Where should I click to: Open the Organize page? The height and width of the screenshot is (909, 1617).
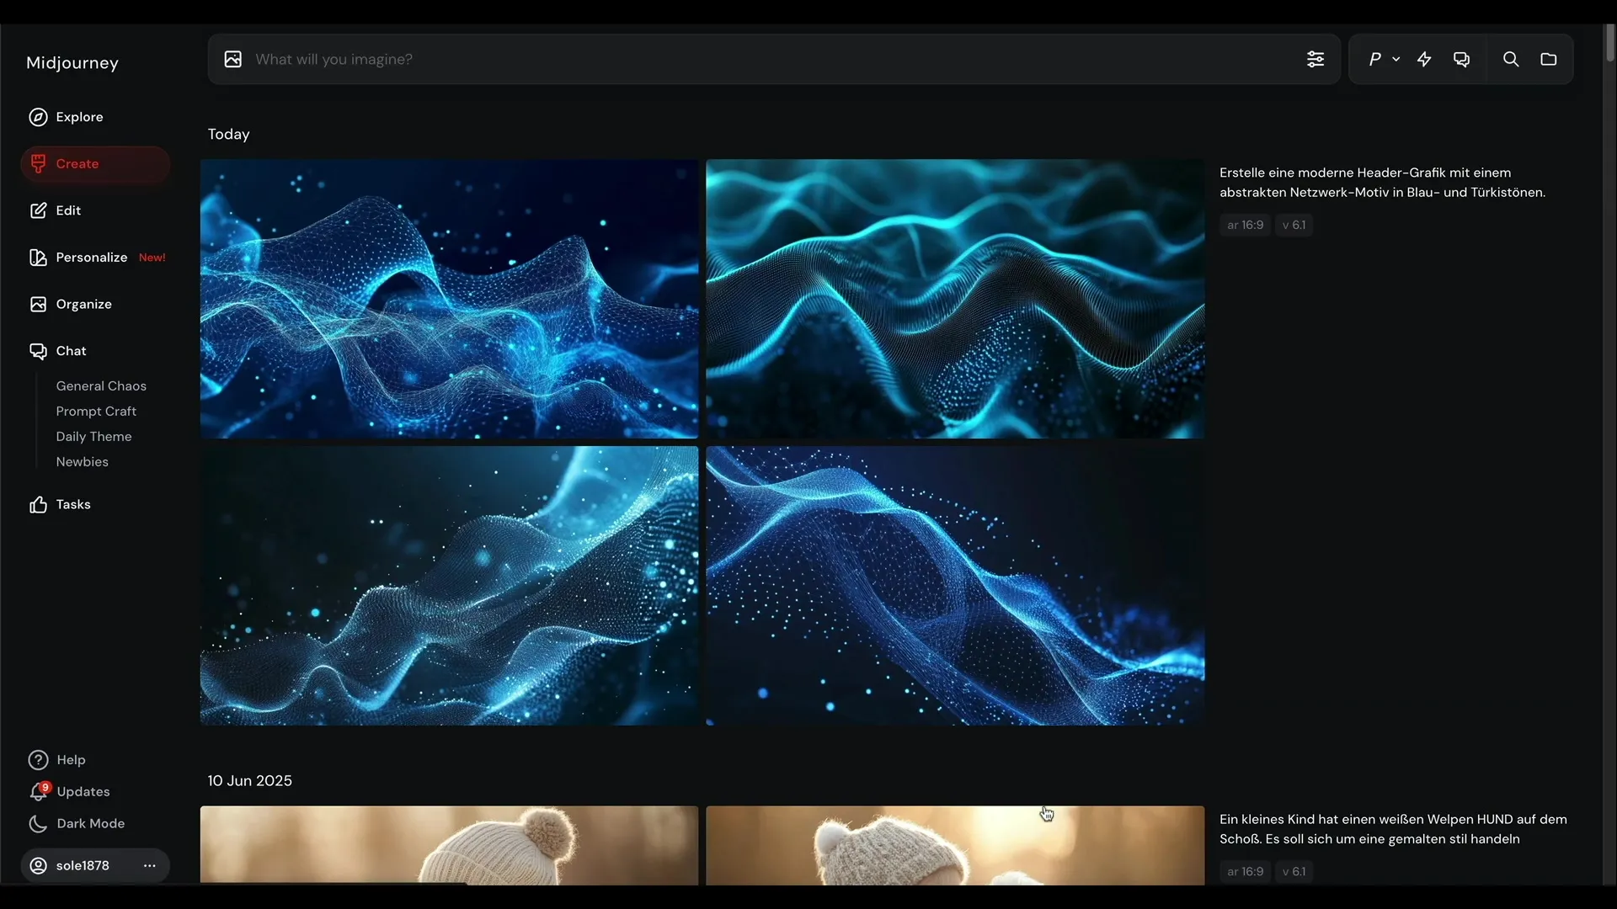coord(83,304)
